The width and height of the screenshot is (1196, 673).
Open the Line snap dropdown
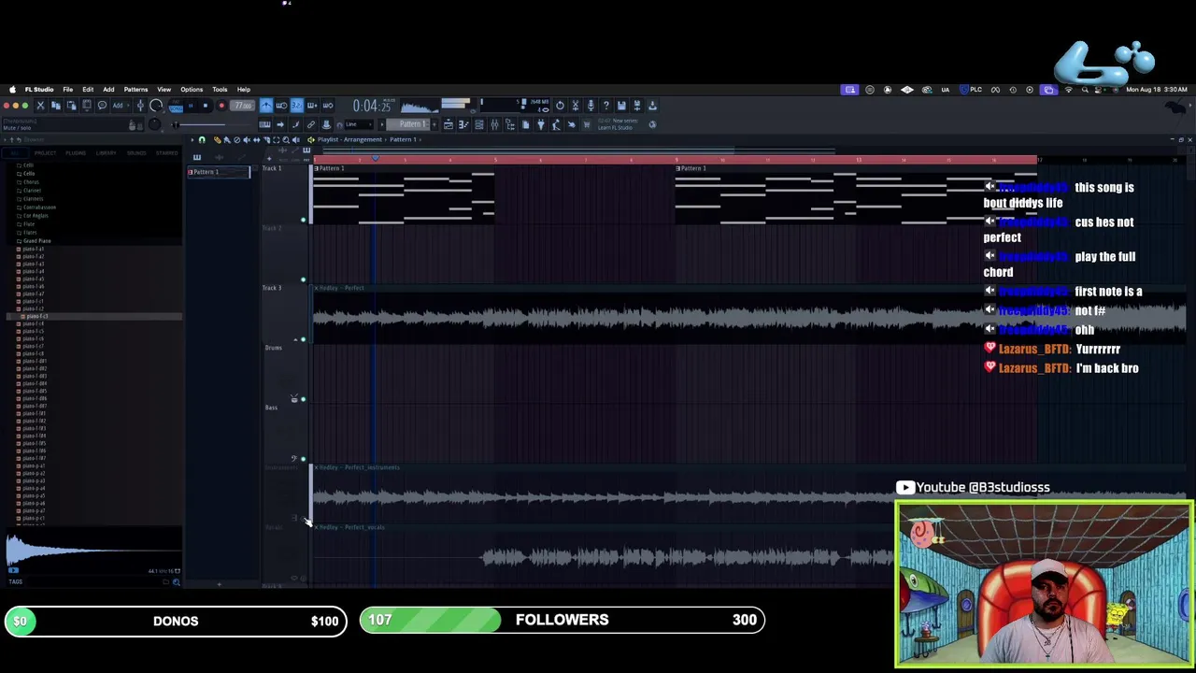click(x=359, y=124)
